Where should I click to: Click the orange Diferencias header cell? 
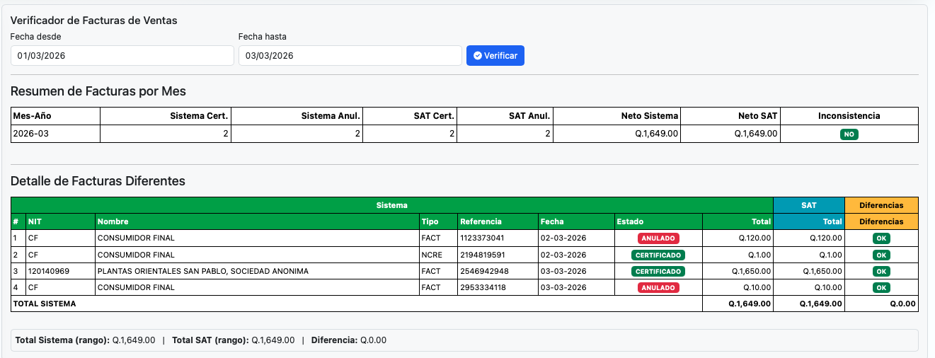click(880, 205)
